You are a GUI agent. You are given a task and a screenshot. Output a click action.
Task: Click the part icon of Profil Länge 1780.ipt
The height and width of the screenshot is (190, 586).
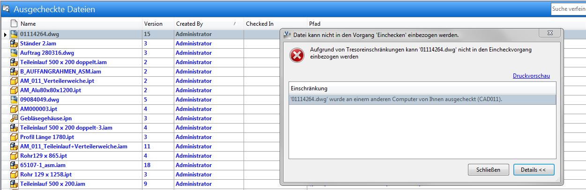[x=14, y=137]
